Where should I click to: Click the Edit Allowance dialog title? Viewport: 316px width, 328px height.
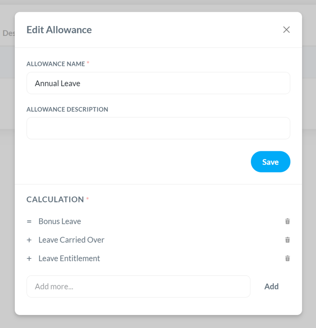(59, 30)
